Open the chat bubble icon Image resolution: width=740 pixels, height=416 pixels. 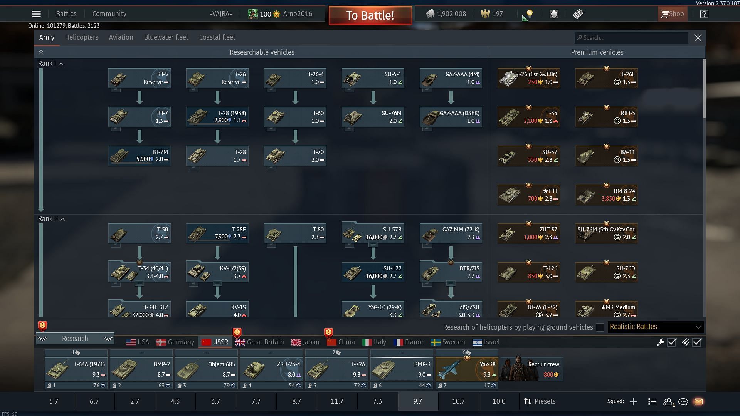683,401
